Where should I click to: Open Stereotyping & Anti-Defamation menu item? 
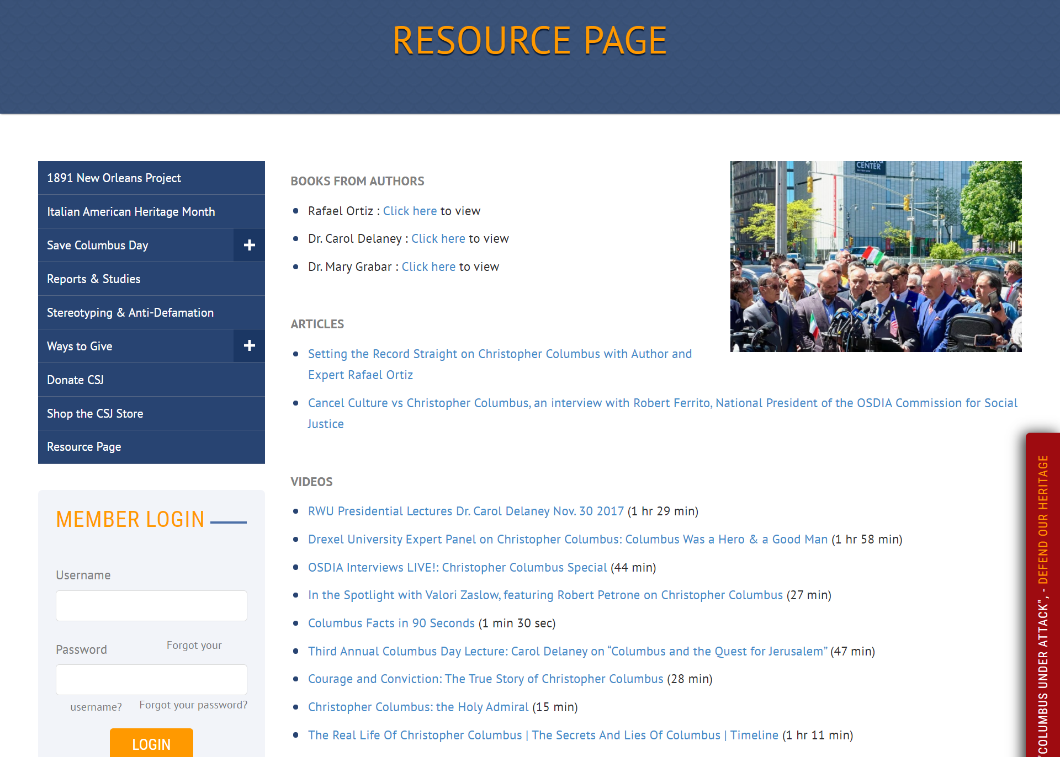tap(130, 313)
